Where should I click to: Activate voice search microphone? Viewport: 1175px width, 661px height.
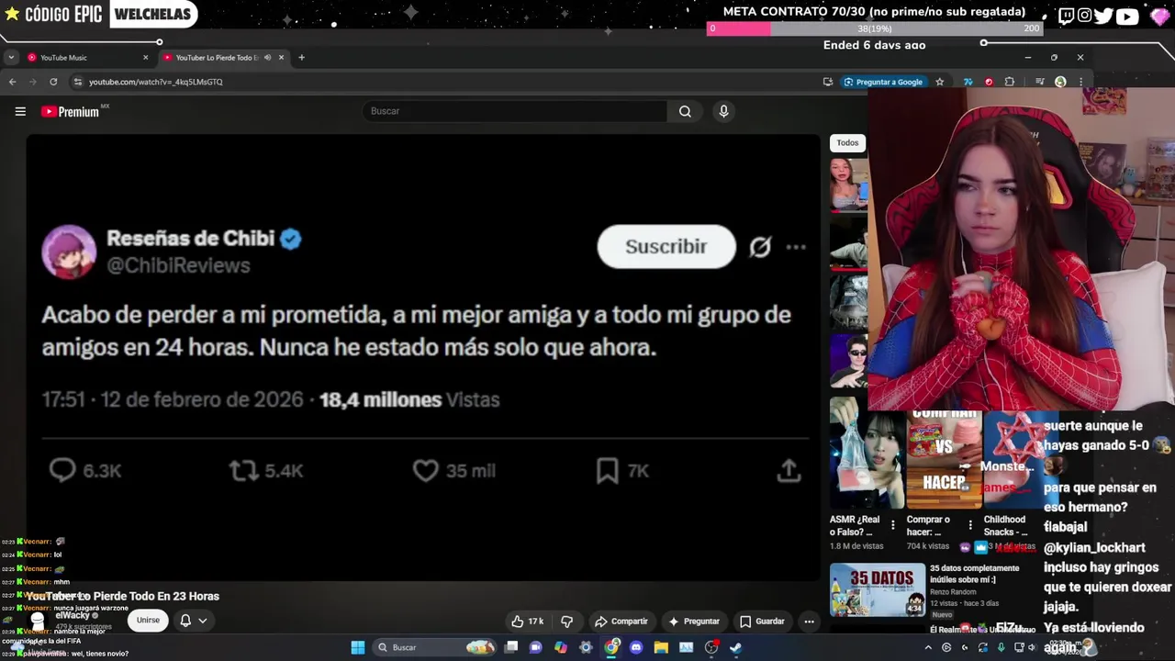(723, 111)
